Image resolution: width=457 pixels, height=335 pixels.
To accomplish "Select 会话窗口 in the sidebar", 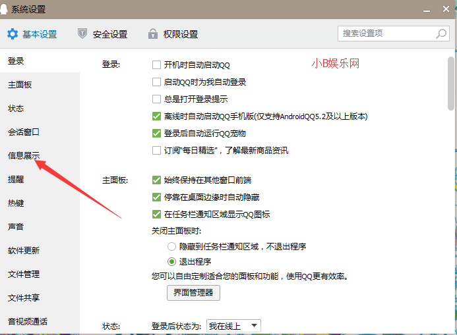I will (x=40, y=132).
